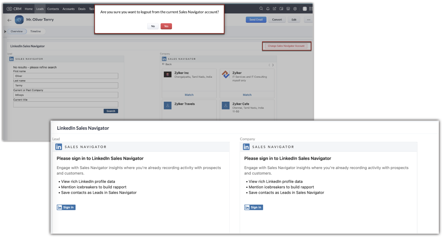Image resolution: width=442 pixels, height=240 pixels.
Task: Click LinkedIn logo in upper Lead panel
Action: click(11, 59)
